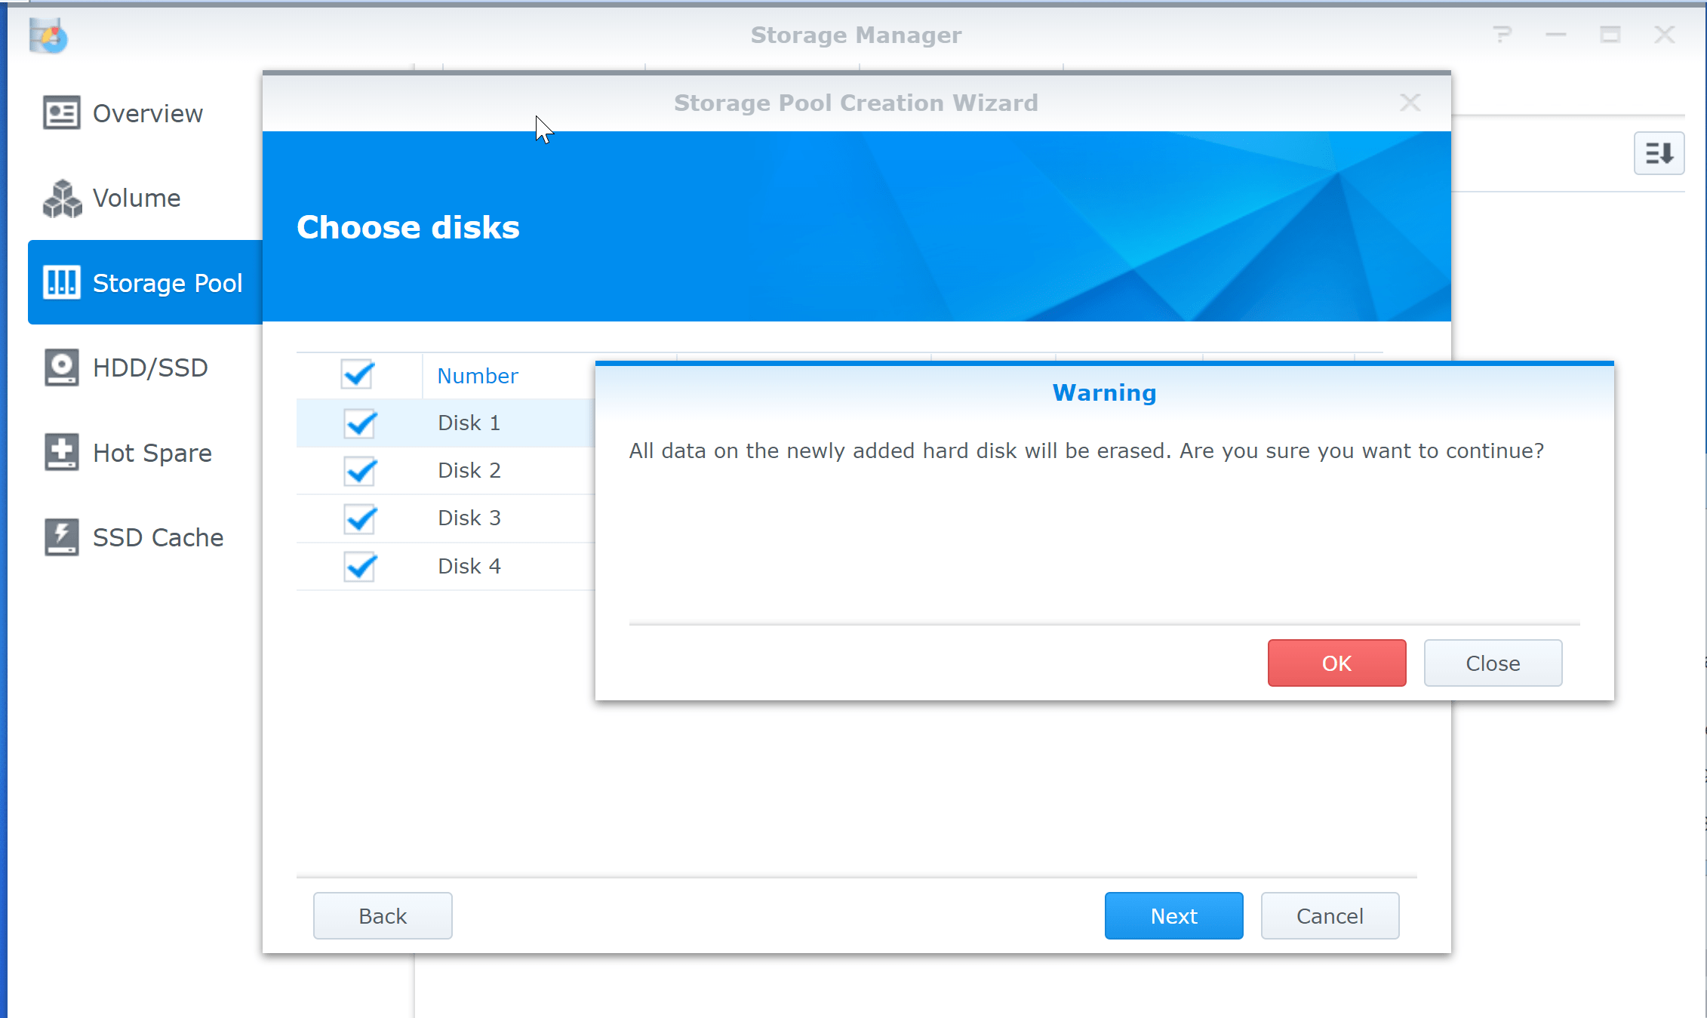Toggle the select-all disks checkbox
The image size is (1707, 1018).
(359, 374)
